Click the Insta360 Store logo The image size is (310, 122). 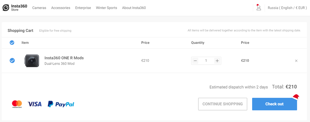(x=15, y=8)
